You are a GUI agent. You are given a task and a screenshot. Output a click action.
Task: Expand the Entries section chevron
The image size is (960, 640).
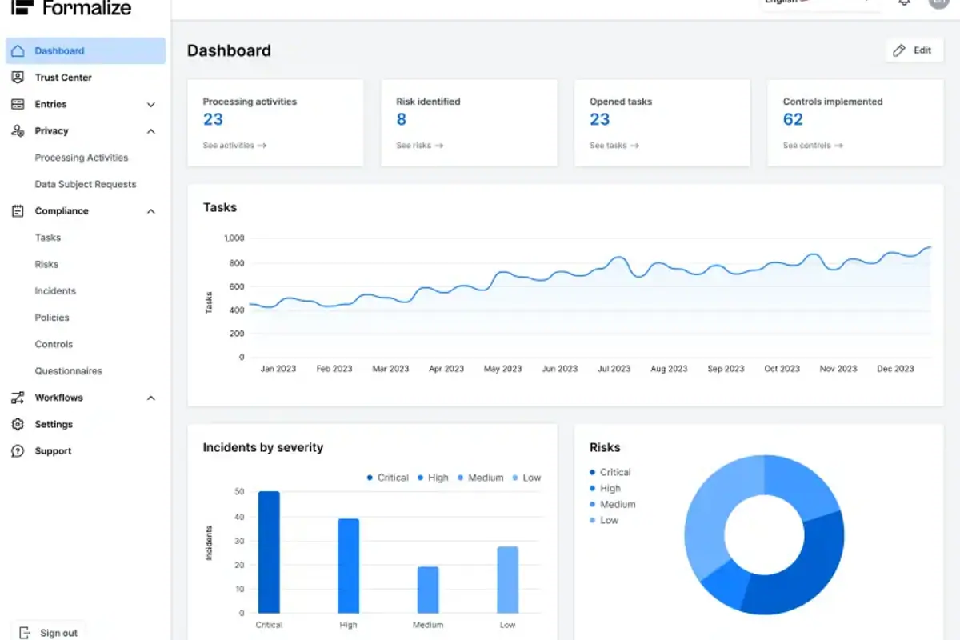click(151, 105)
